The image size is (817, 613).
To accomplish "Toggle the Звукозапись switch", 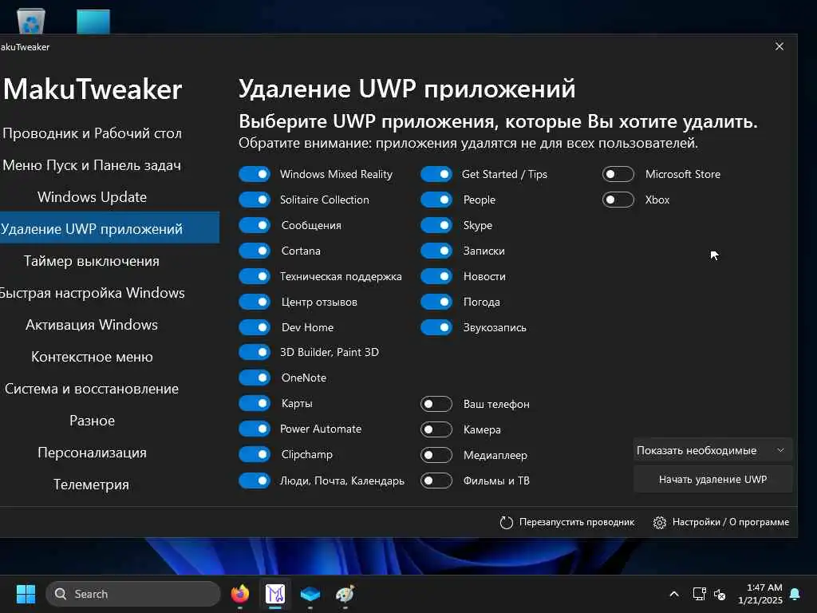I will [436, 327].
